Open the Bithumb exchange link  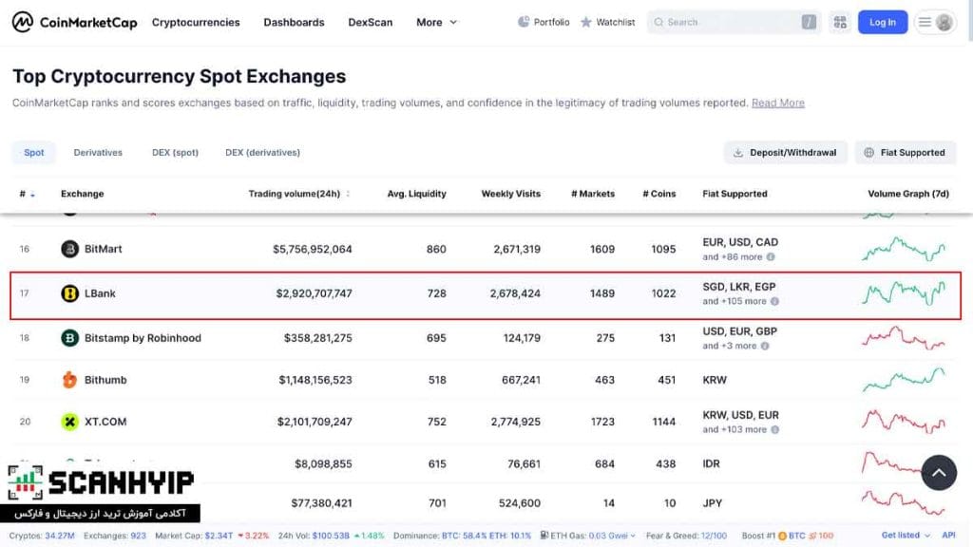[x=105, y=380]
